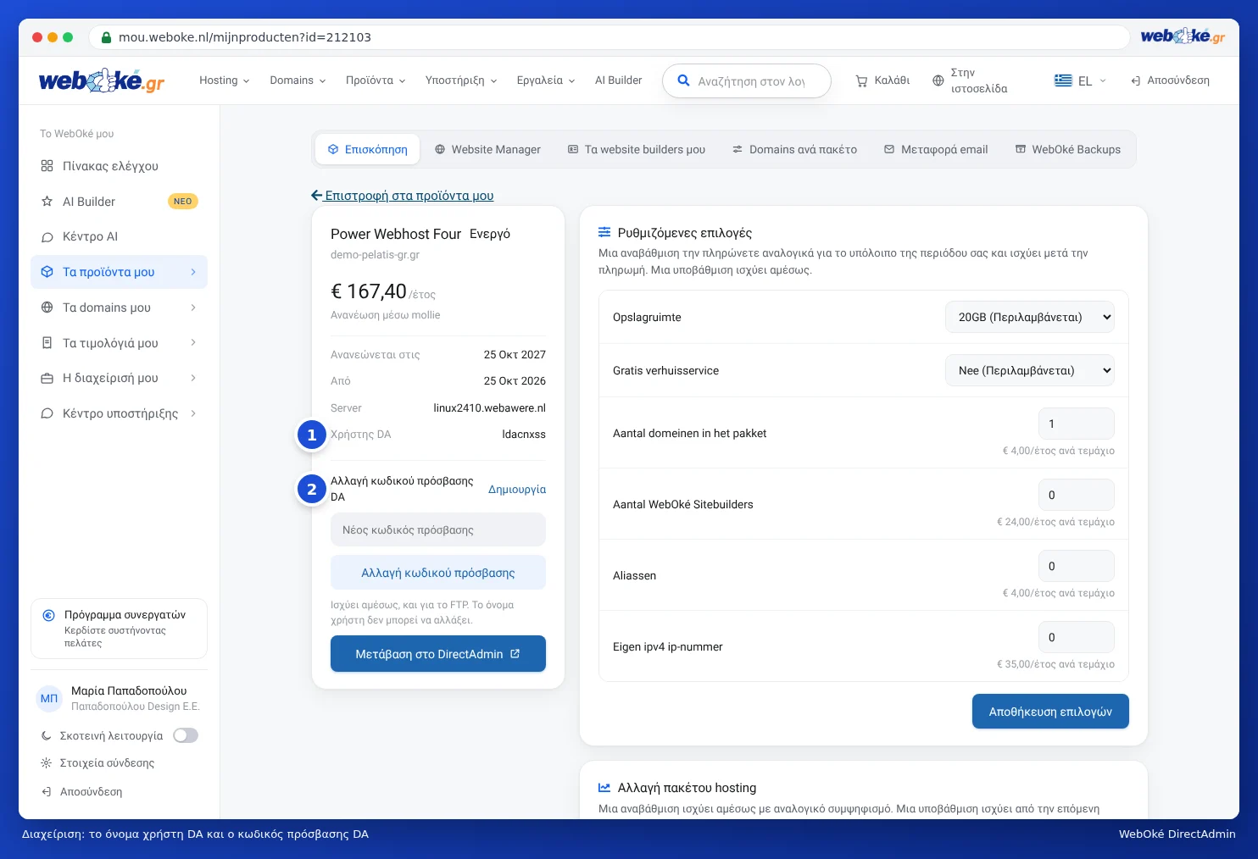Screen dimensions: 1258x859
Task: Click the Greek flag language icon
Action: pos(1063,80)
